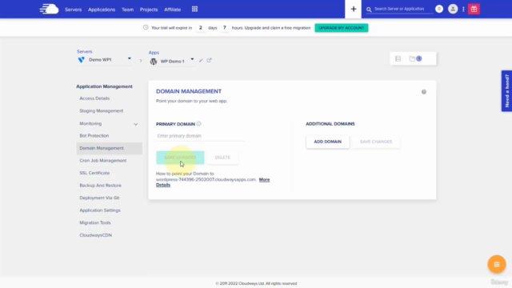Open the Applications menu
This screenshot has height=288, width=512.
pyautogui.click(x=102, y=10)
